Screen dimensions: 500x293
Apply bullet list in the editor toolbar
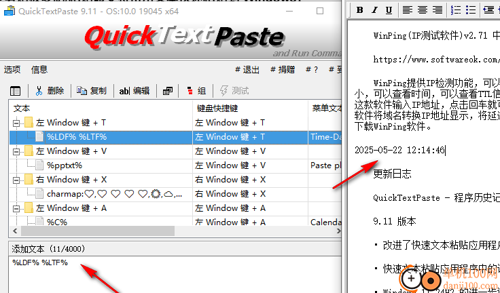[471, 10]
